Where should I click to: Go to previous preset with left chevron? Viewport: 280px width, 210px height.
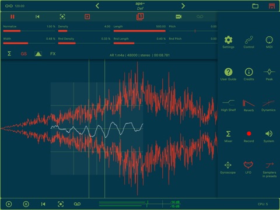97,6
